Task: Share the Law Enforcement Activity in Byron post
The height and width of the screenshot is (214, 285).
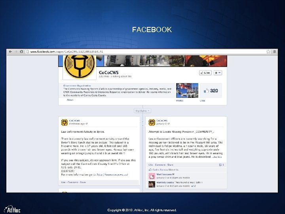Action: [83, 182]
